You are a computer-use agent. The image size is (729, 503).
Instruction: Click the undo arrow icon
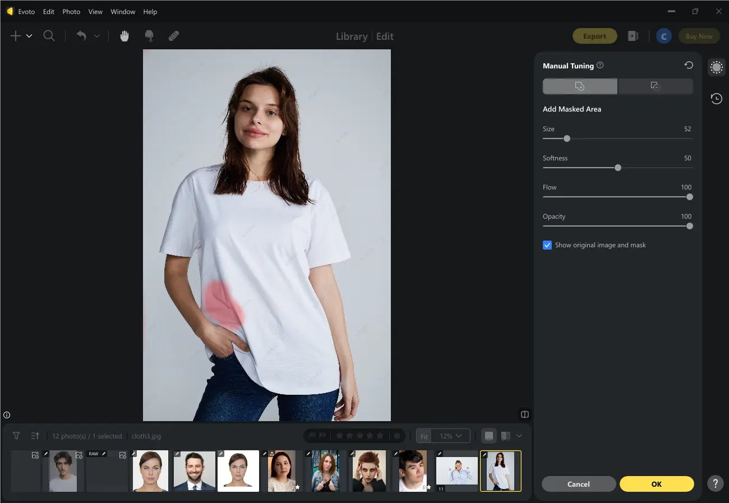(81, 36)
